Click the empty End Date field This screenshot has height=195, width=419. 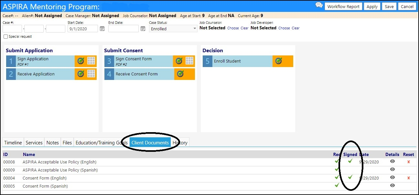[x=124, y=29]
